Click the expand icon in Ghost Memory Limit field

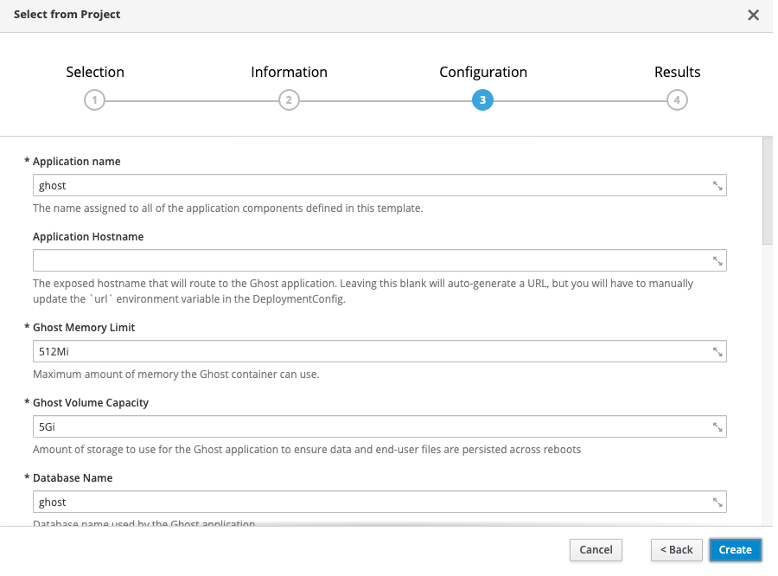pos(717,351)
